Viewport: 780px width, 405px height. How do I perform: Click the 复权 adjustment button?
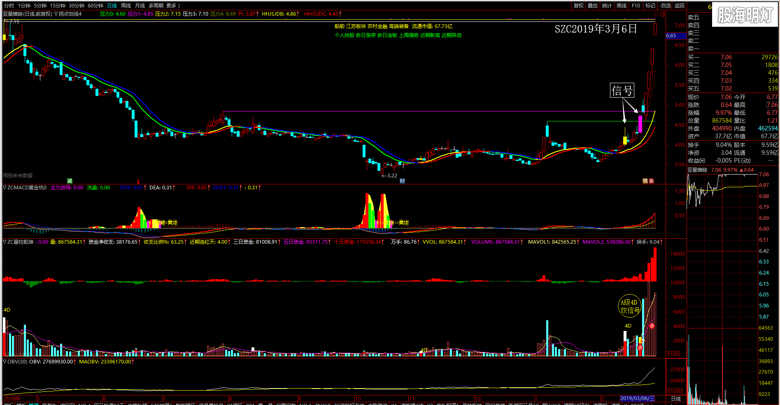tap(579, 5)
